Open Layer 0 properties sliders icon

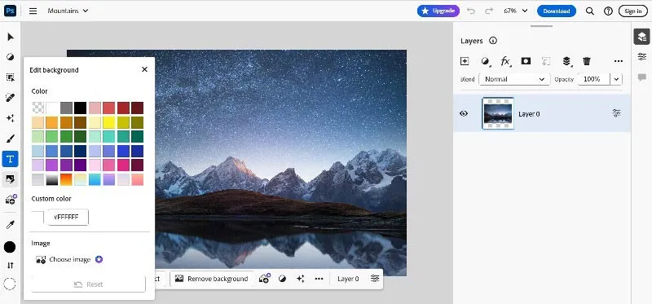(617, 113)
